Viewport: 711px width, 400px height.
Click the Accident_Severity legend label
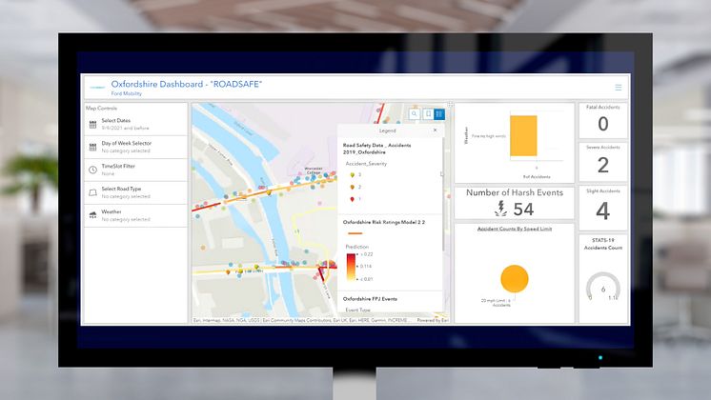coord(366,164)
